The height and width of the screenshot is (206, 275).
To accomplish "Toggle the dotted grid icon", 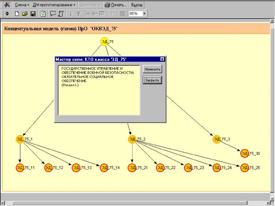I will pyautogui.click(x=122, y=14).
